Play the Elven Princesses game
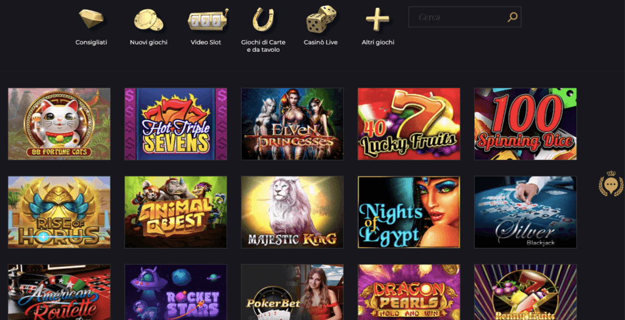625x320 pixels. coord(292,124)
